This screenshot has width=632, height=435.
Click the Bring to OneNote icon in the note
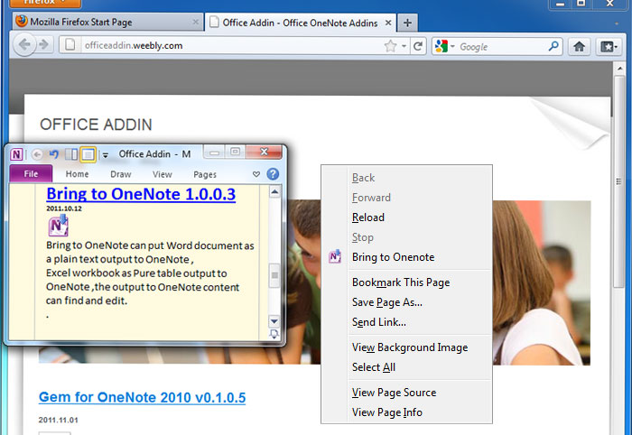click(x=59, y=226)
